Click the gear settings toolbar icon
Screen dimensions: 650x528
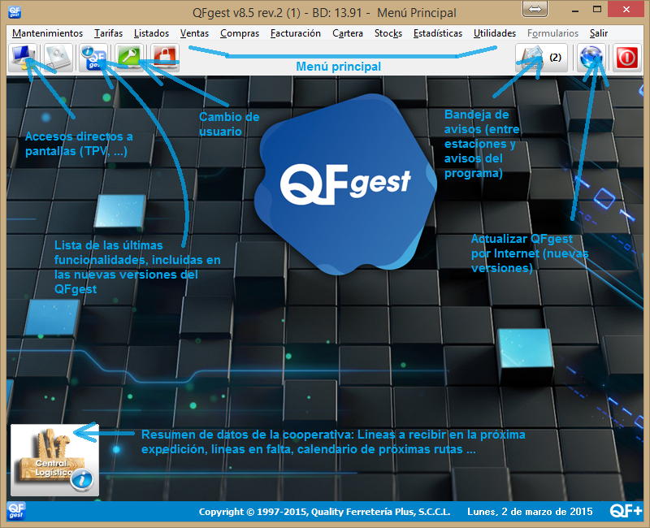tap(58, 58)
